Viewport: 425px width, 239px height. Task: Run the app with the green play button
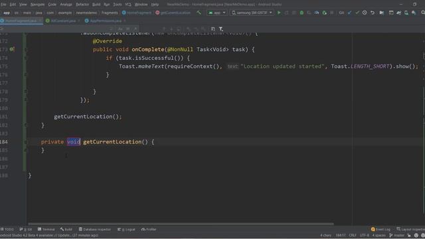point(279,13)
